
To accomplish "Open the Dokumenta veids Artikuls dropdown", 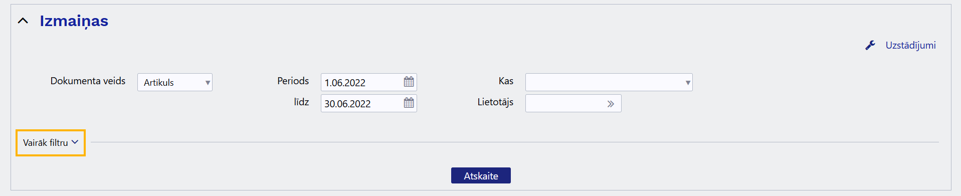I will click(175, 82).
